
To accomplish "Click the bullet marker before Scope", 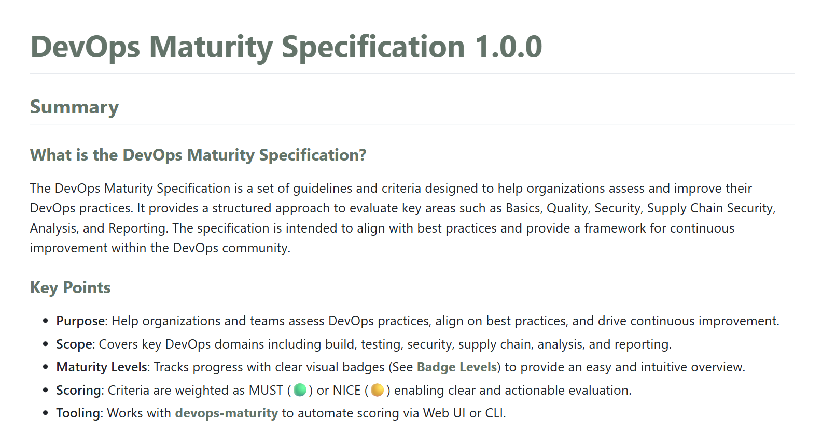I will 46,344.
